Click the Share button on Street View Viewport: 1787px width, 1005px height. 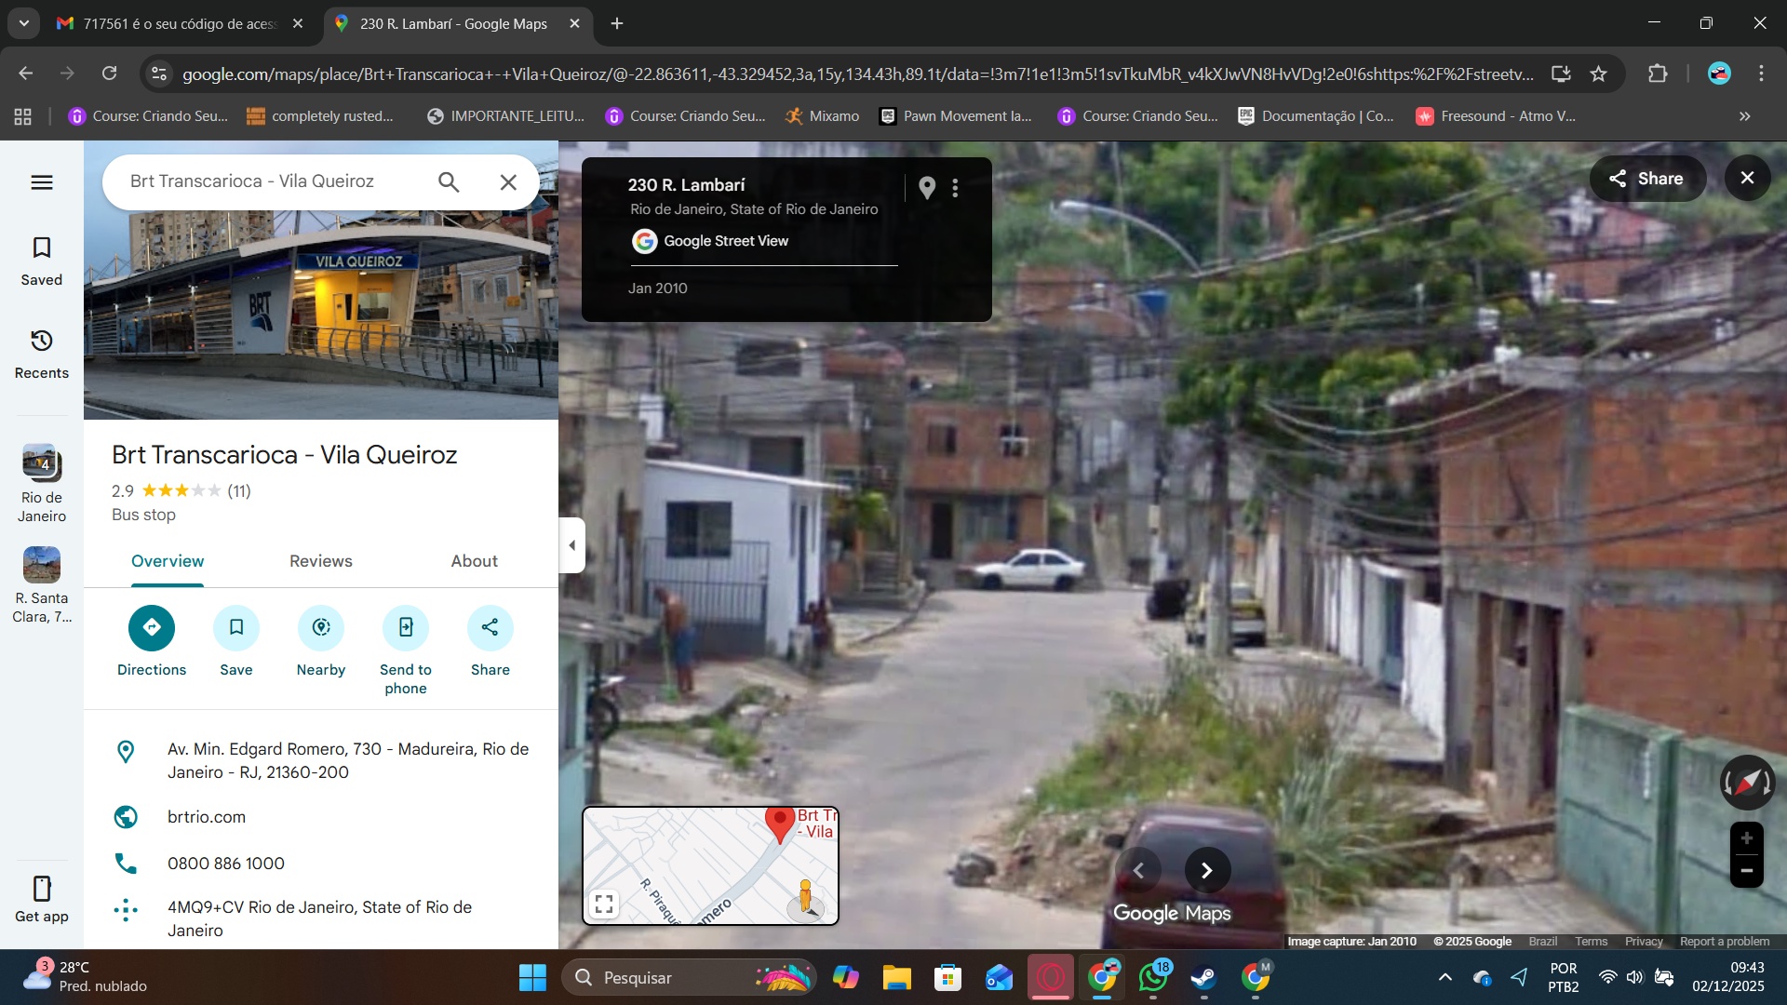[x=1646, y=179]
